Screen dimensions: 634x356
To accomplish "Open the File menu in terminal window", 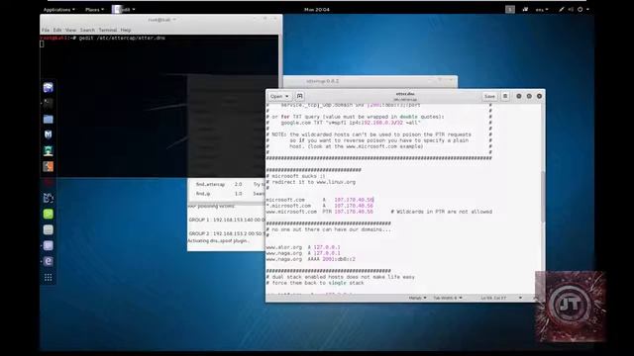I will [x=46, y=30].
